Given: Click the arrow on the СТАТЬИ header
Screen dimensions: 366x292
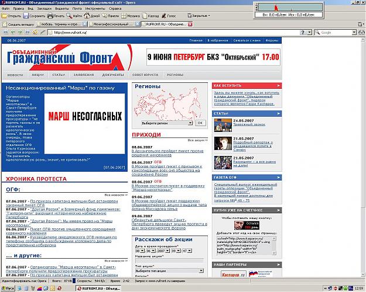Looking at the screenshot, I should pos(279,114).
